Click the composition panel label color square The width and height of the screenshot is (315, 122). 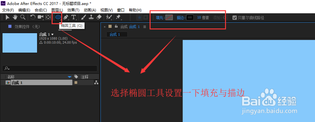pyautogui.click(x=110, y=26)
